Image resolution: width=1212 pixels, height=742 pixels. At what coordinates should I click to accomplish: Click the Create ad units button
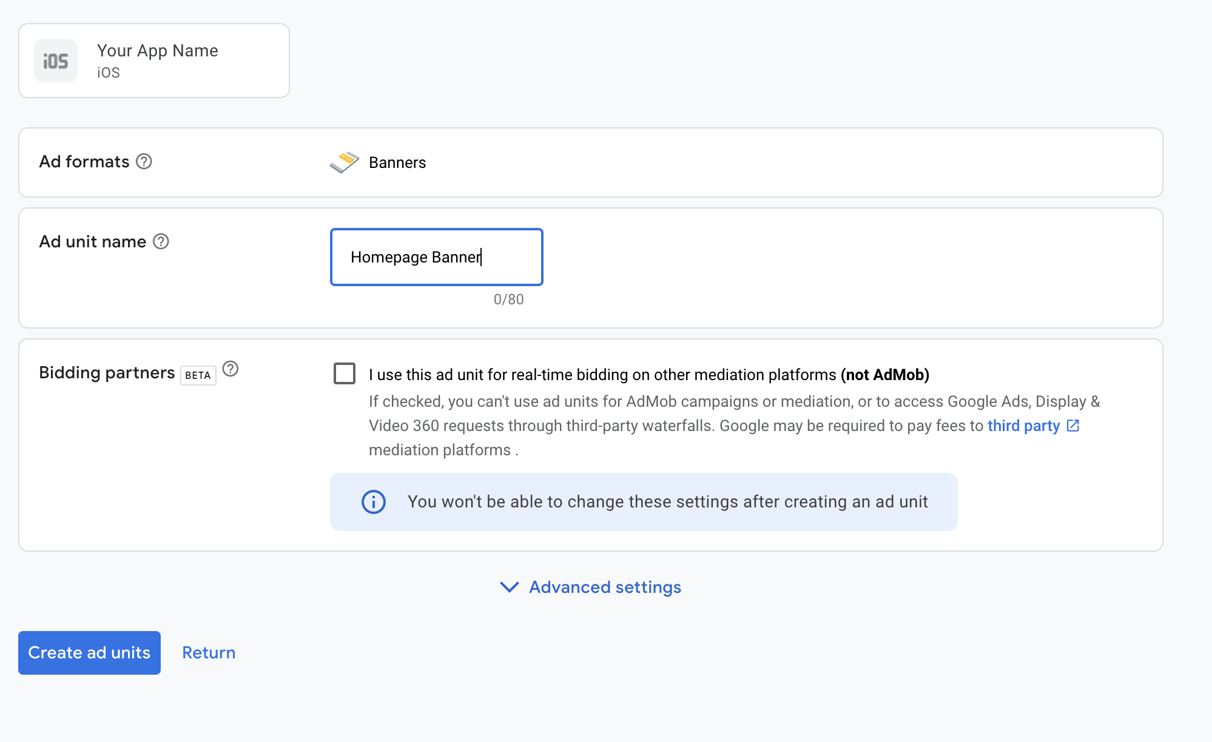point(89,652)
